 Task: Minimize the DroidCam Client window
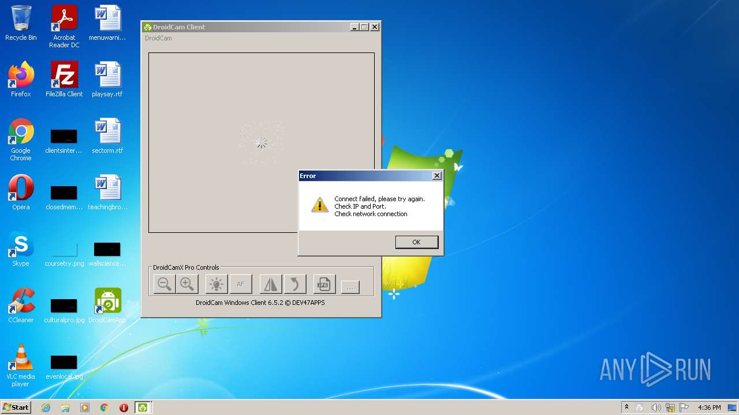(x=354, y=27)
